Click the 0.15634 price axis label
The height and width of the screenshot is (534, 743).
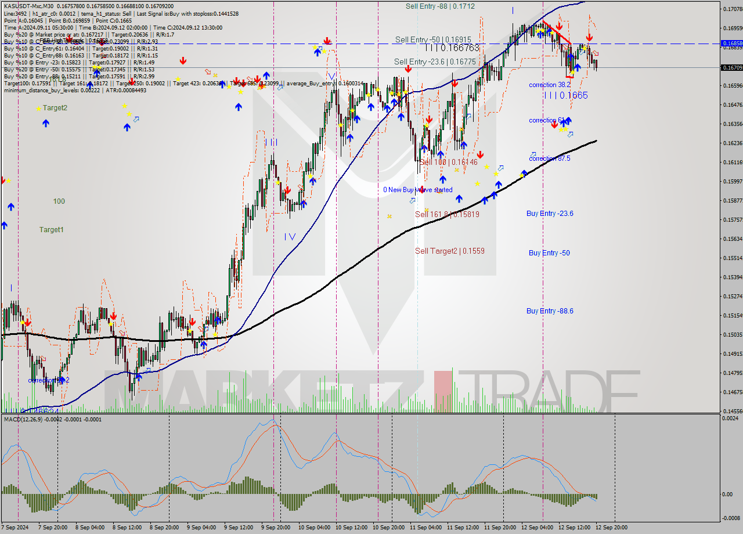click(x=732, y=239)
